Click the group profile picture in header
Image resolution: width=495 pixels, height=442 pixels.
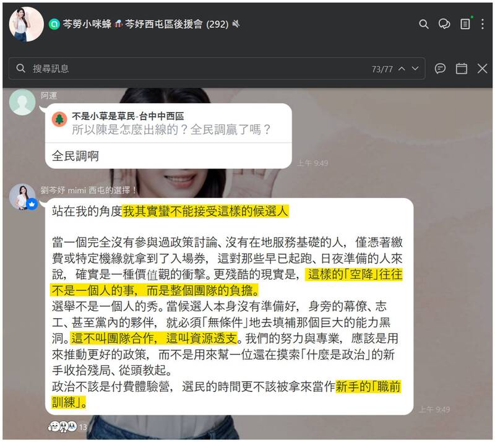pyautogui.click(x=26, y=24)
